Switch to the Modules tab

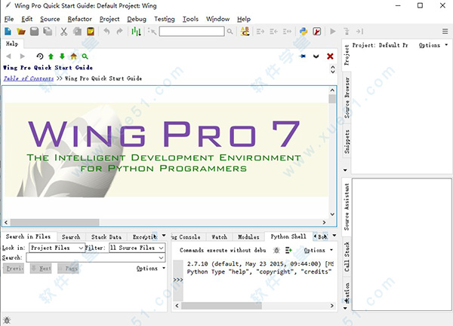point(248,236)
